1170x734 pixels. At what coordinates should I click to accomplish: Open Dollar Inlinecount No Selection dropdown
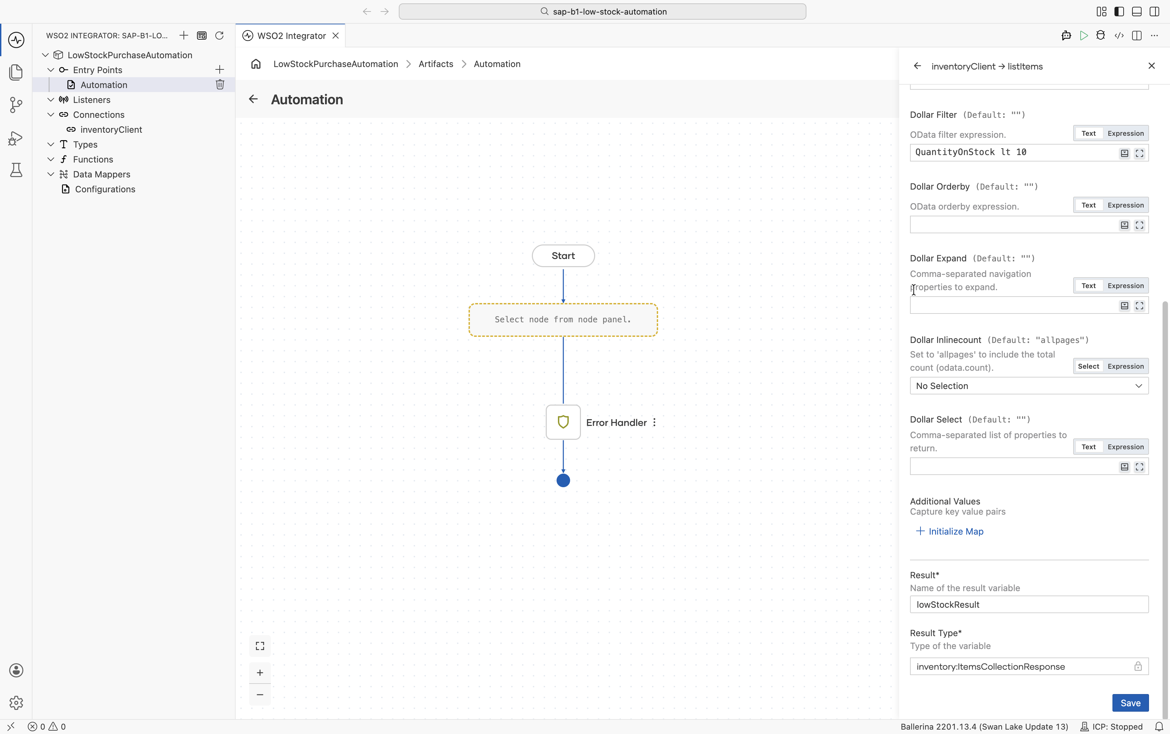click(x=1029, y=386)
